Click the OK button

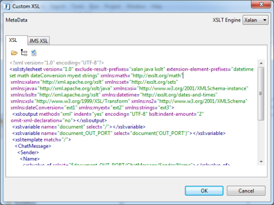[x=204, y=191]
